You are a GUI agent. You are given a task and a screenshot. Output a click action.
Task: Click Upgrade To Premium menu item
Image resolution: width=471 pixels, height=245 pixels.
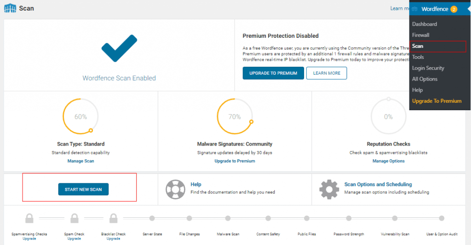437,101
